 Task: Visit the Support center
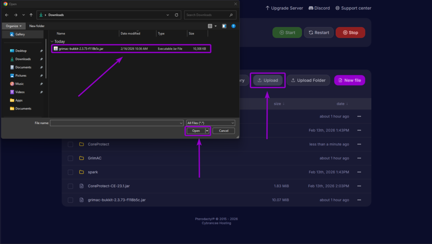354,8
